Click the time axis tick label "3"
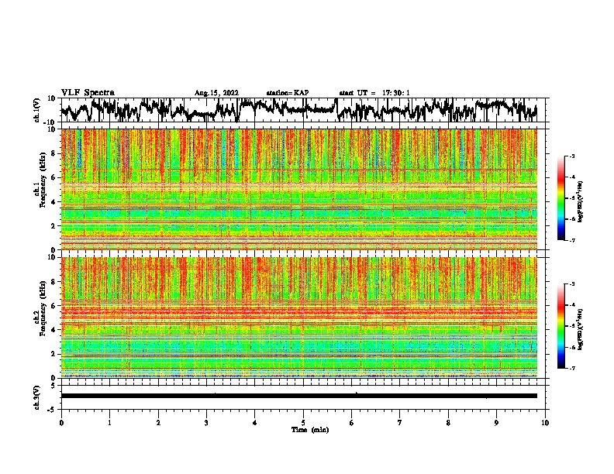 (206, 423)
